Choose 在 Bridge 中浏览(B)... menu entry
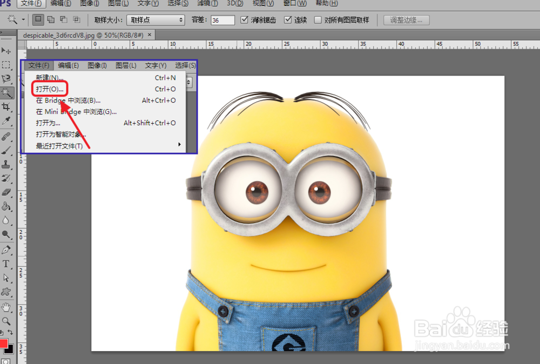Screen dimensions: 540x364 pyautogui.click(x=105, y=100)
